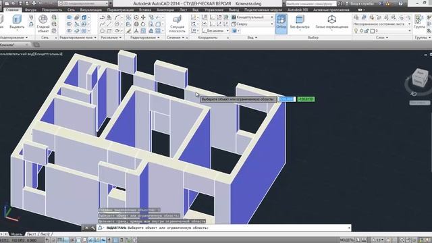Open the 3D моделирование workspace dropdown
This screenshot has width=432, height=243.
click(83, 3)
